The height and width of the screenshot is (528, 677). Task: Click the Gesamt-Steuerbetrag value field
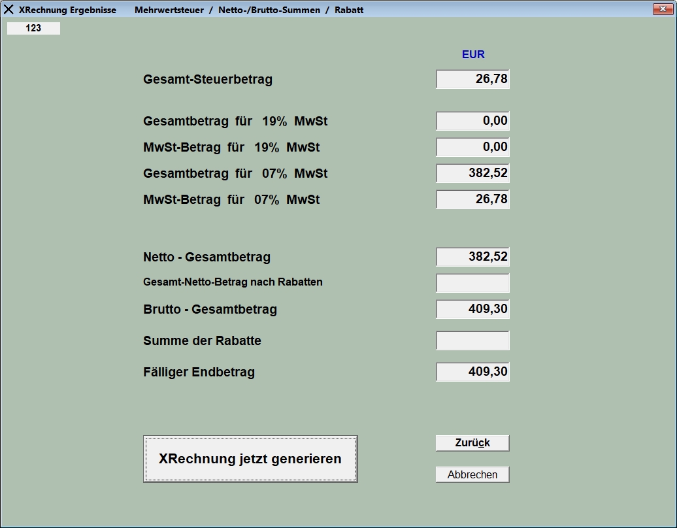tap(472, 79)
